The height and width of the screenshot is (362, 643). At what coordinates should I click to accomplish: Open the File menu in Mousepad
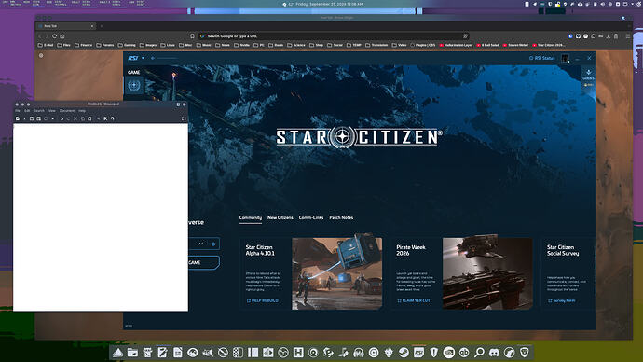pyautogui.click(x=18, y=111)
